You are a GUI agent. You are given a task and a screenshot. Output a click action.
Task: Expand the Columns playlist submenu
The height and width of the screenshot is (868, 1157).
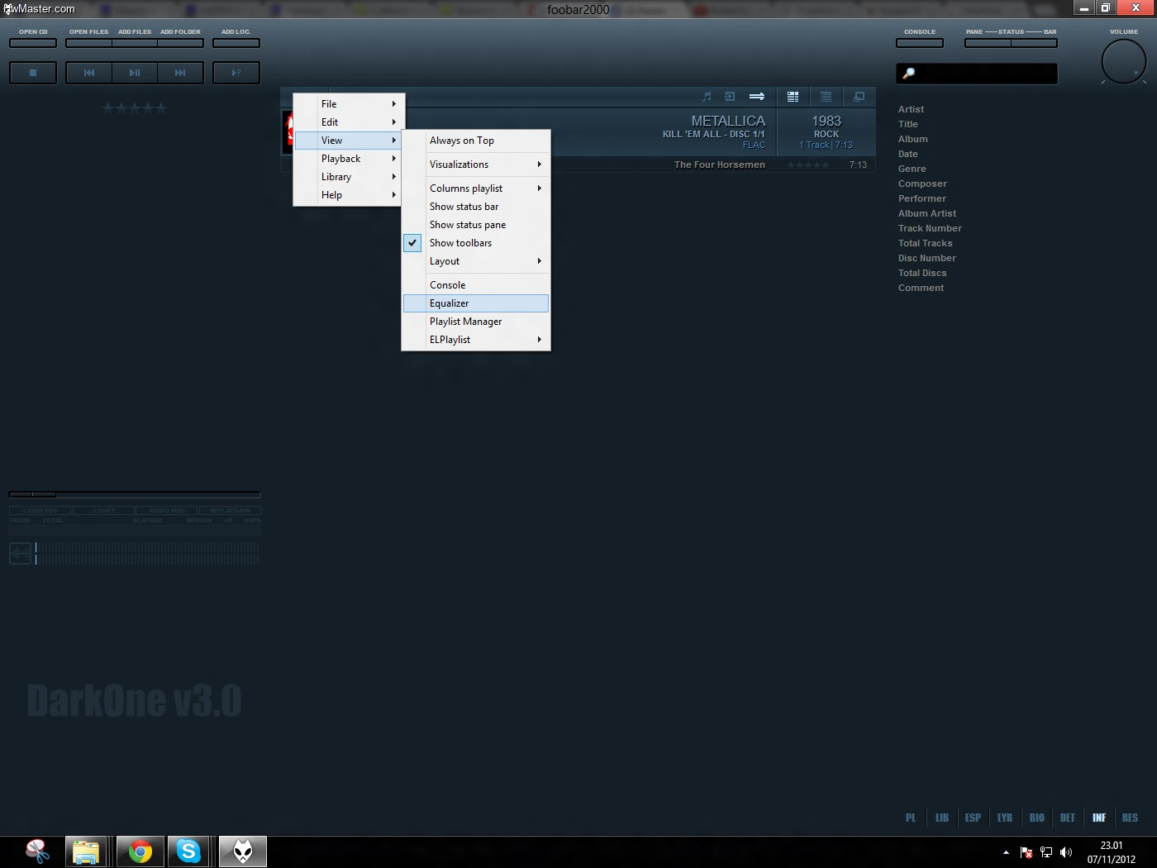476,188
